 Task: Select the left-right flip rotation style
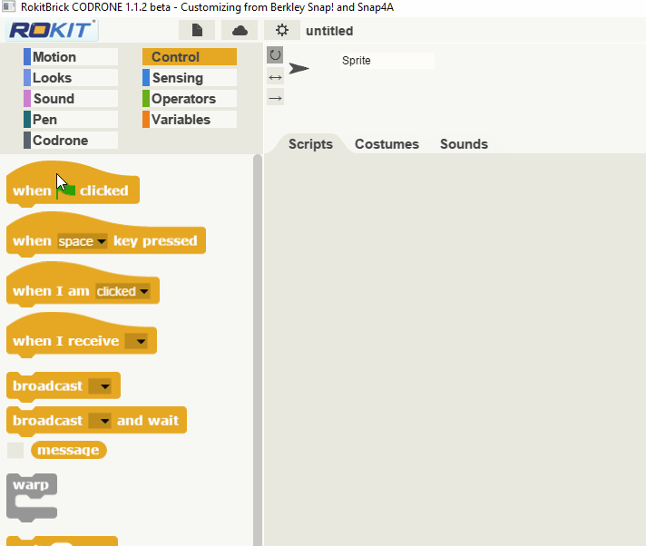click(275, 77)
